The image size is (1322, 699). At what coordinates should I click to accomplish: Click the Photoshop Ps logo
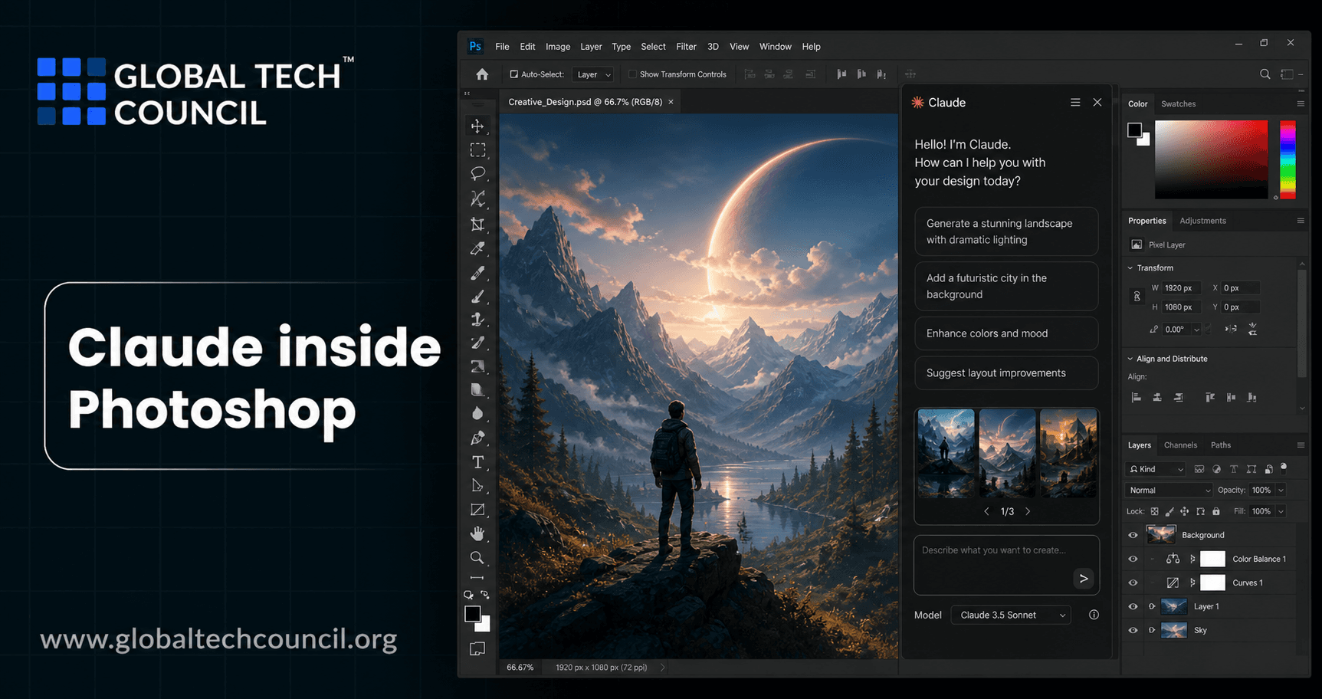click(x=475, y=47)
